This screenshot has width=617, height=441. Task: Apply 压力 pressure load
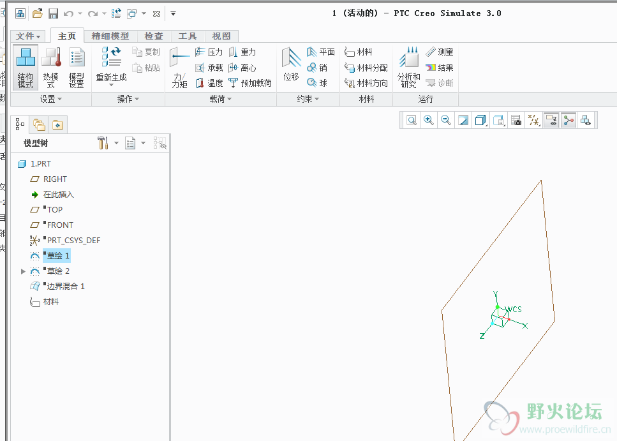[x=209, y=52]
